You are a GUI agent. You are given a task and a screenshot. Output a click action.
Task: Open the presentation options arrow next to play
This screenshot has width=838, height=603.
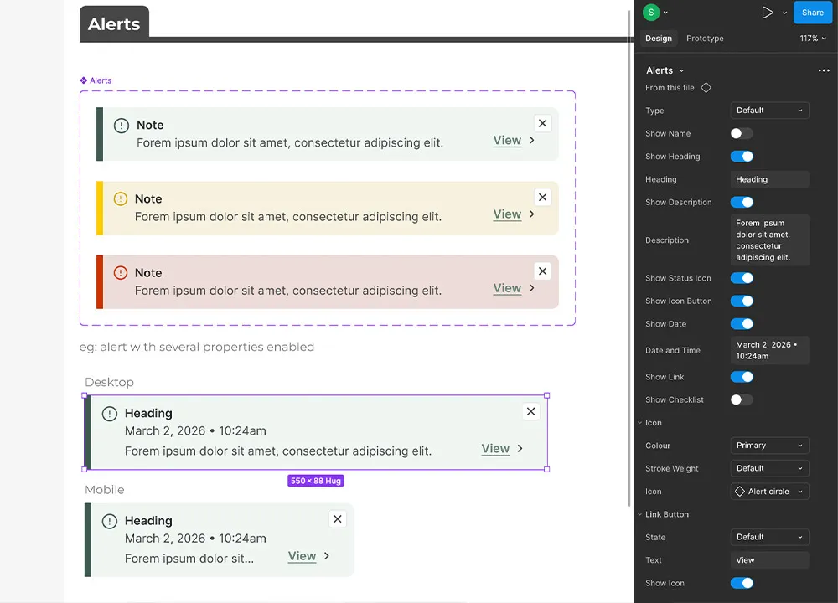pyautogui.click(x=784, y=13)
